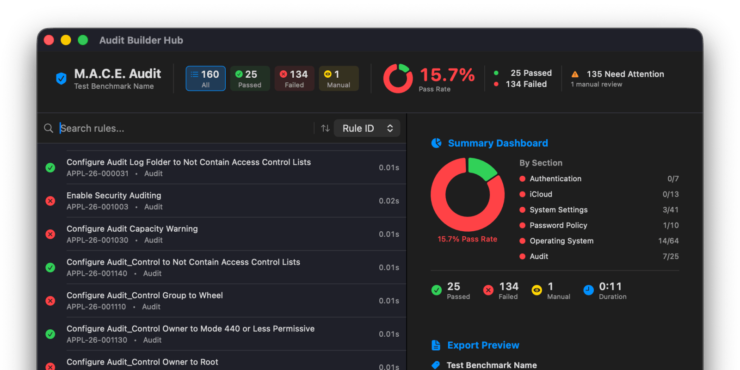
Task: Filter to the 134 Failed rules
Action: 294,79
